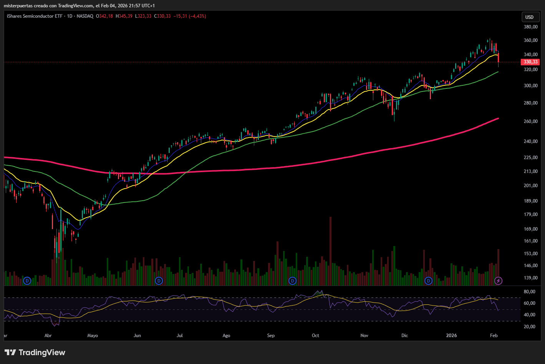The image size is (545, 364).
Task: Click the misterpuertas attribution text
Action: (x=79, y=5)
